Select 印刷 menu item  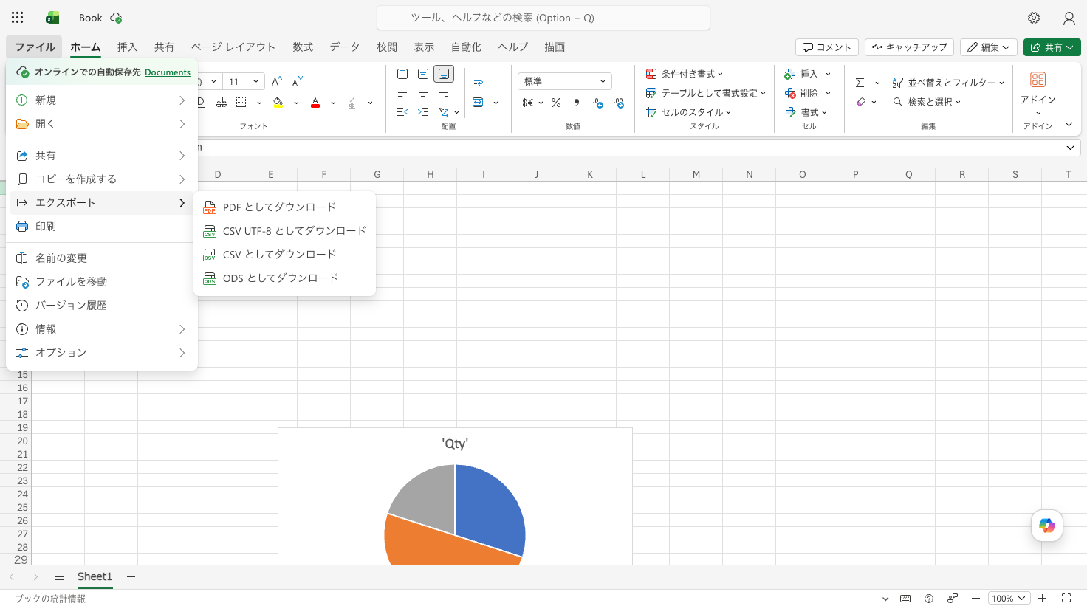click(102, 227)
